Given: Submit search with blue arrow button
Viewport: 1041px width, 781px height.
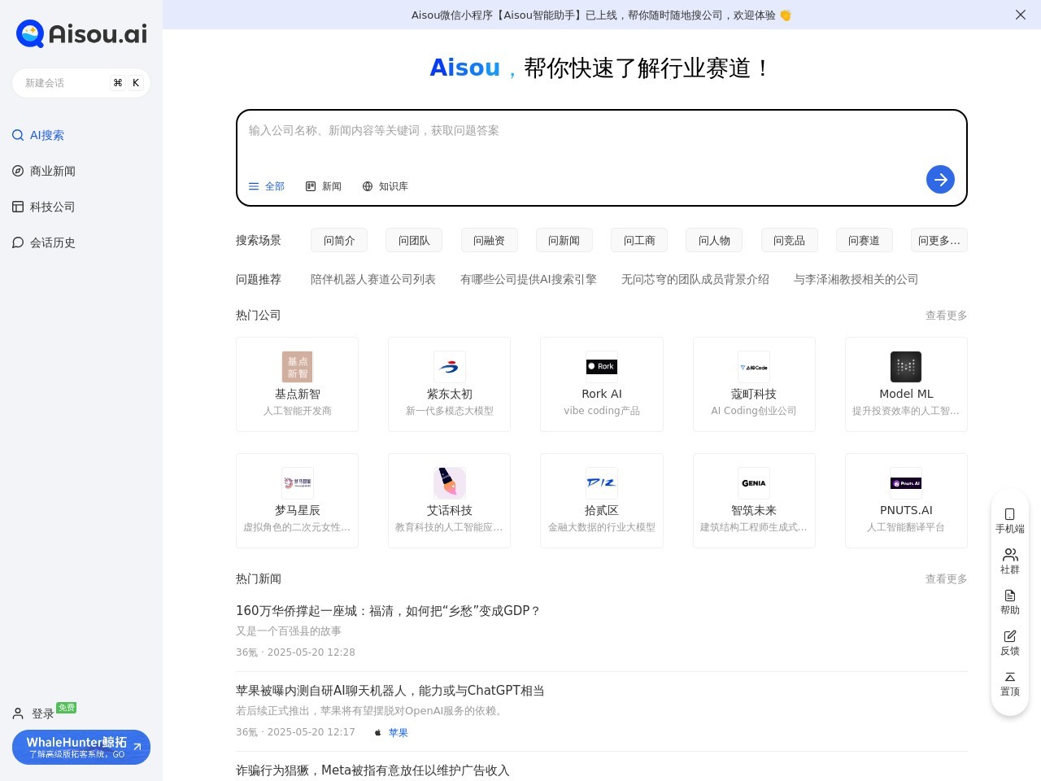Looking at the screenshot, I should 940,180.
